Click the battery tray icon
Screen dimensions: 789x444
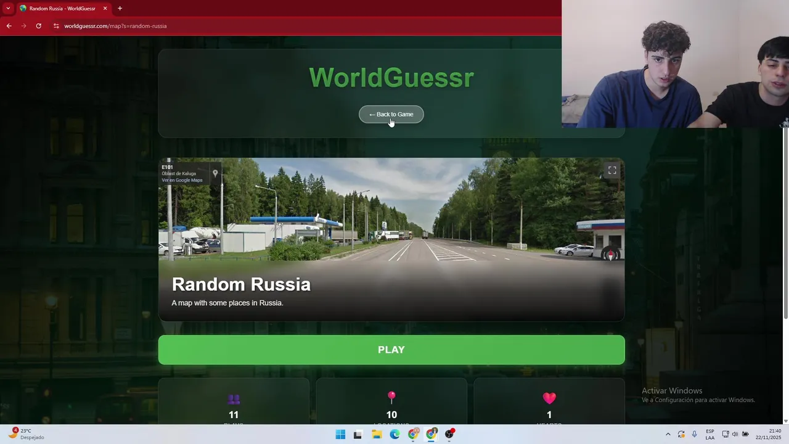click(745, 434)
